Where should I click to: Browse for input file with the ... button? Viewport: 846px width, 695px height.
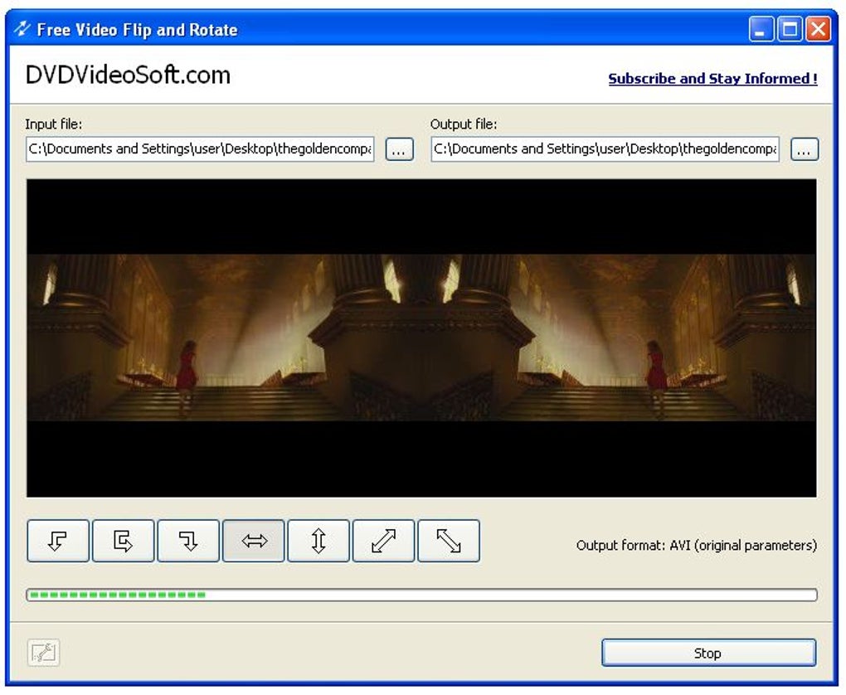pyautogui.click(x=399, y=149)
